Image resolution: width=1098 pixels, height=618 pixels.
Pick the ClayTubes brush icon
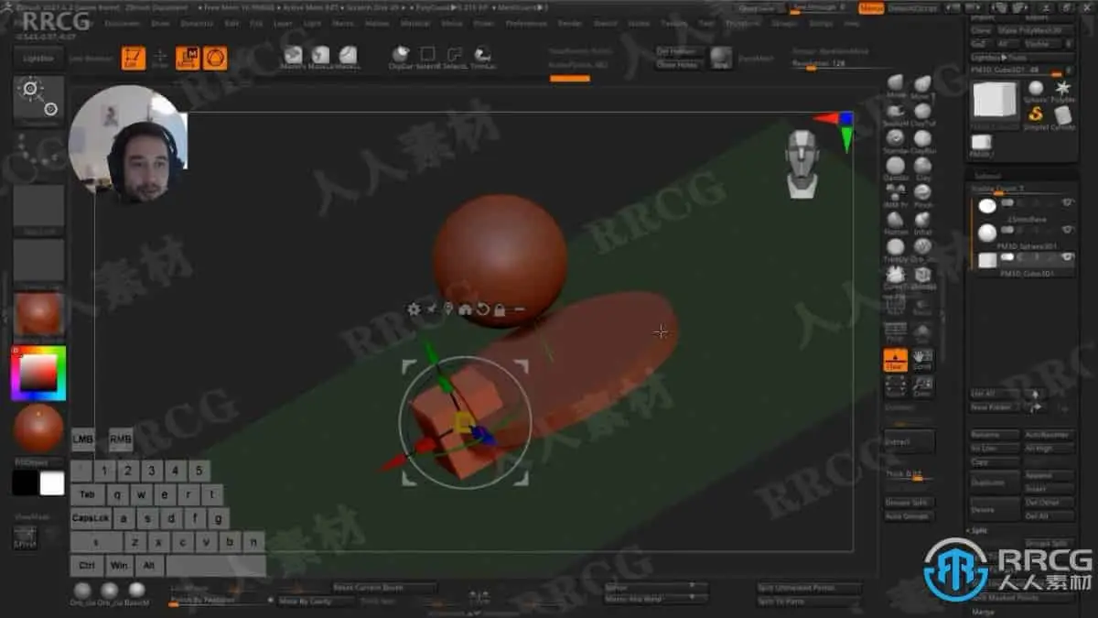922,113
